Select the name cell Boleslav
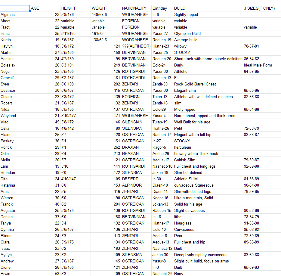This screenshot has width=281, height=276. [x=15, y=65]
